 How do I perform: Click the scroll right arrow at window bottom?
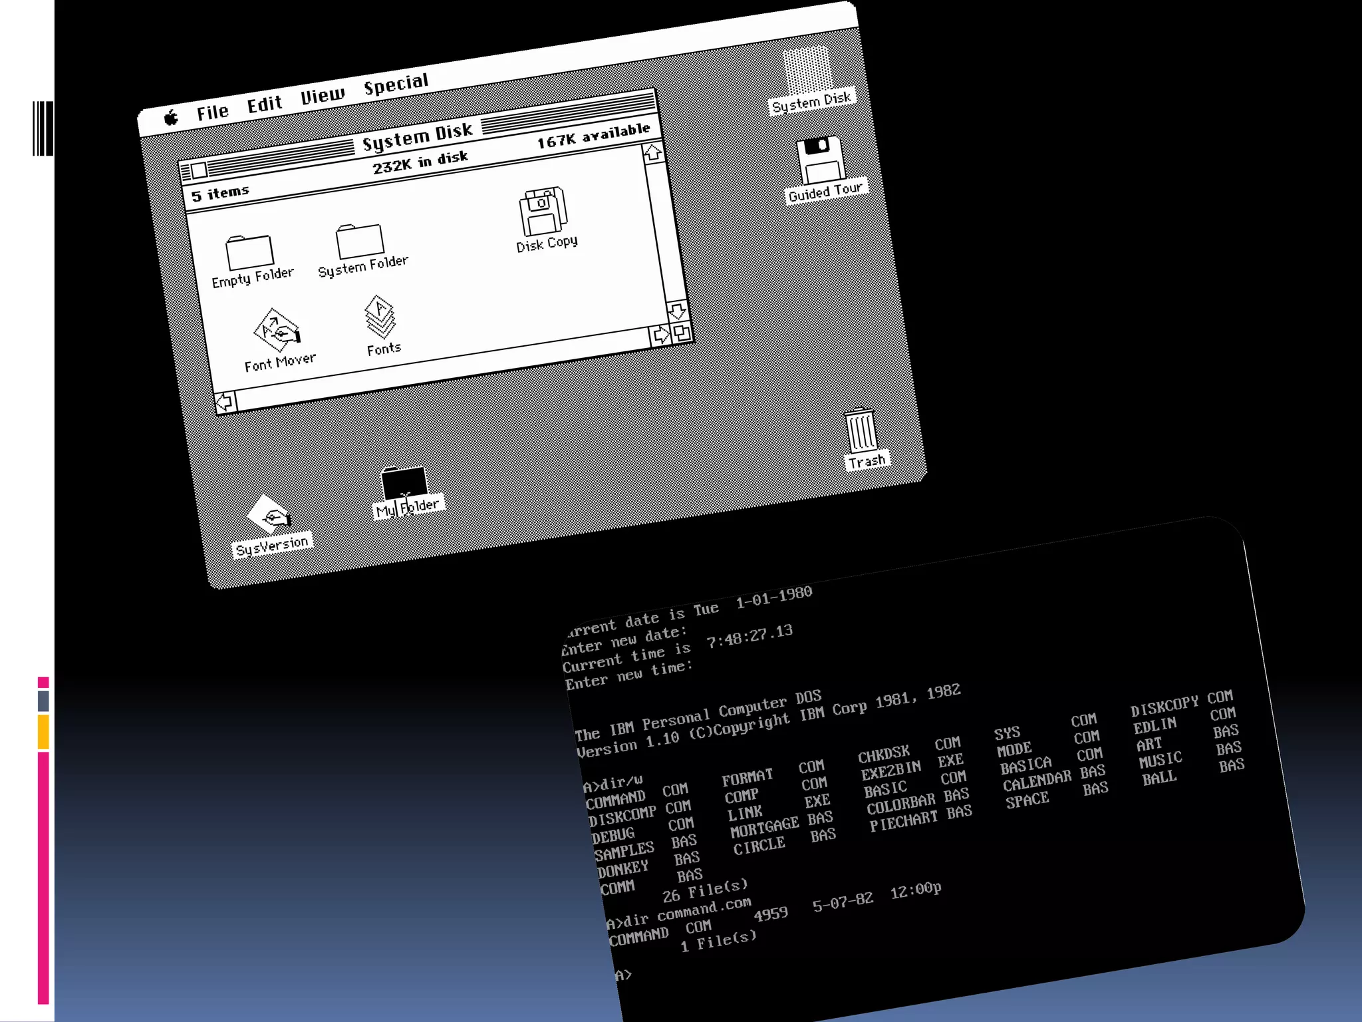[660, 335]
